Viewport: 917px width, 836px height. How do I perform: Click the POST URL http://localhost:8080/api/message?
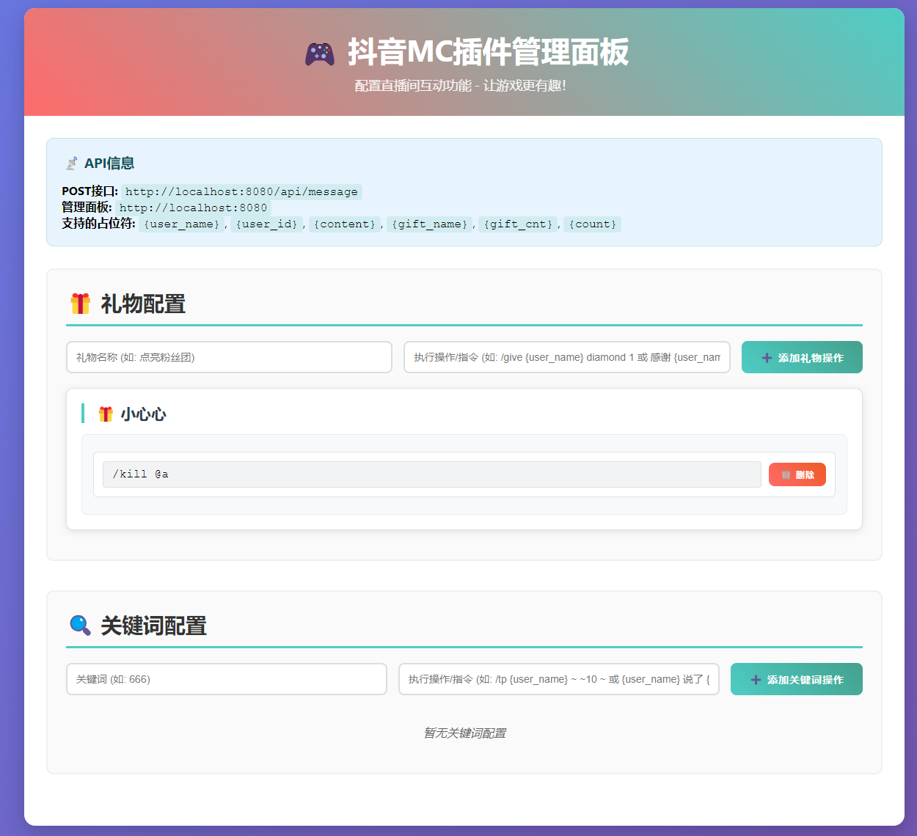pos(241,192)
